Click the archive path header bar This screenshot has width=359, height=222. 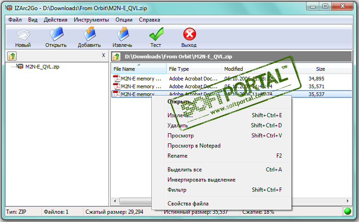click(232, 57)
